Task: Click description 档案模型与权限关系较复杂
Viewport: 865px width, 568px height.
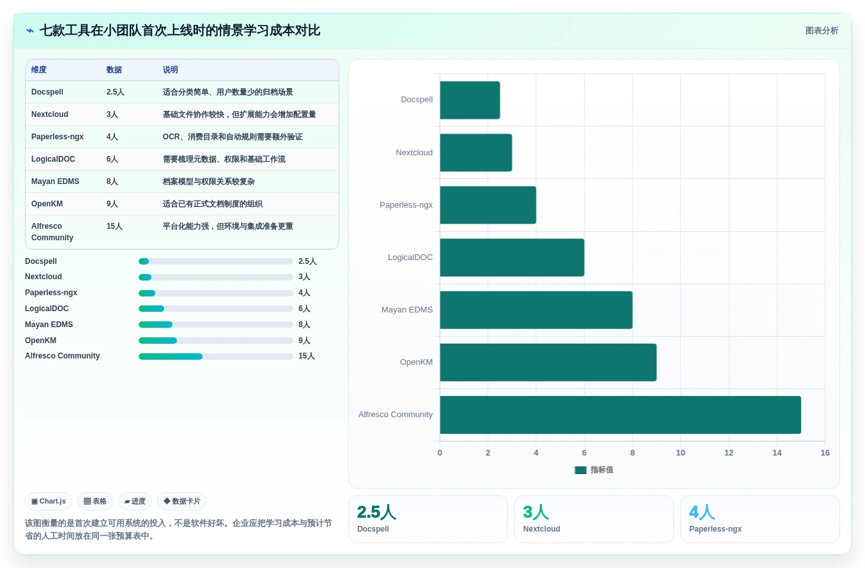Action: [209, 181]
